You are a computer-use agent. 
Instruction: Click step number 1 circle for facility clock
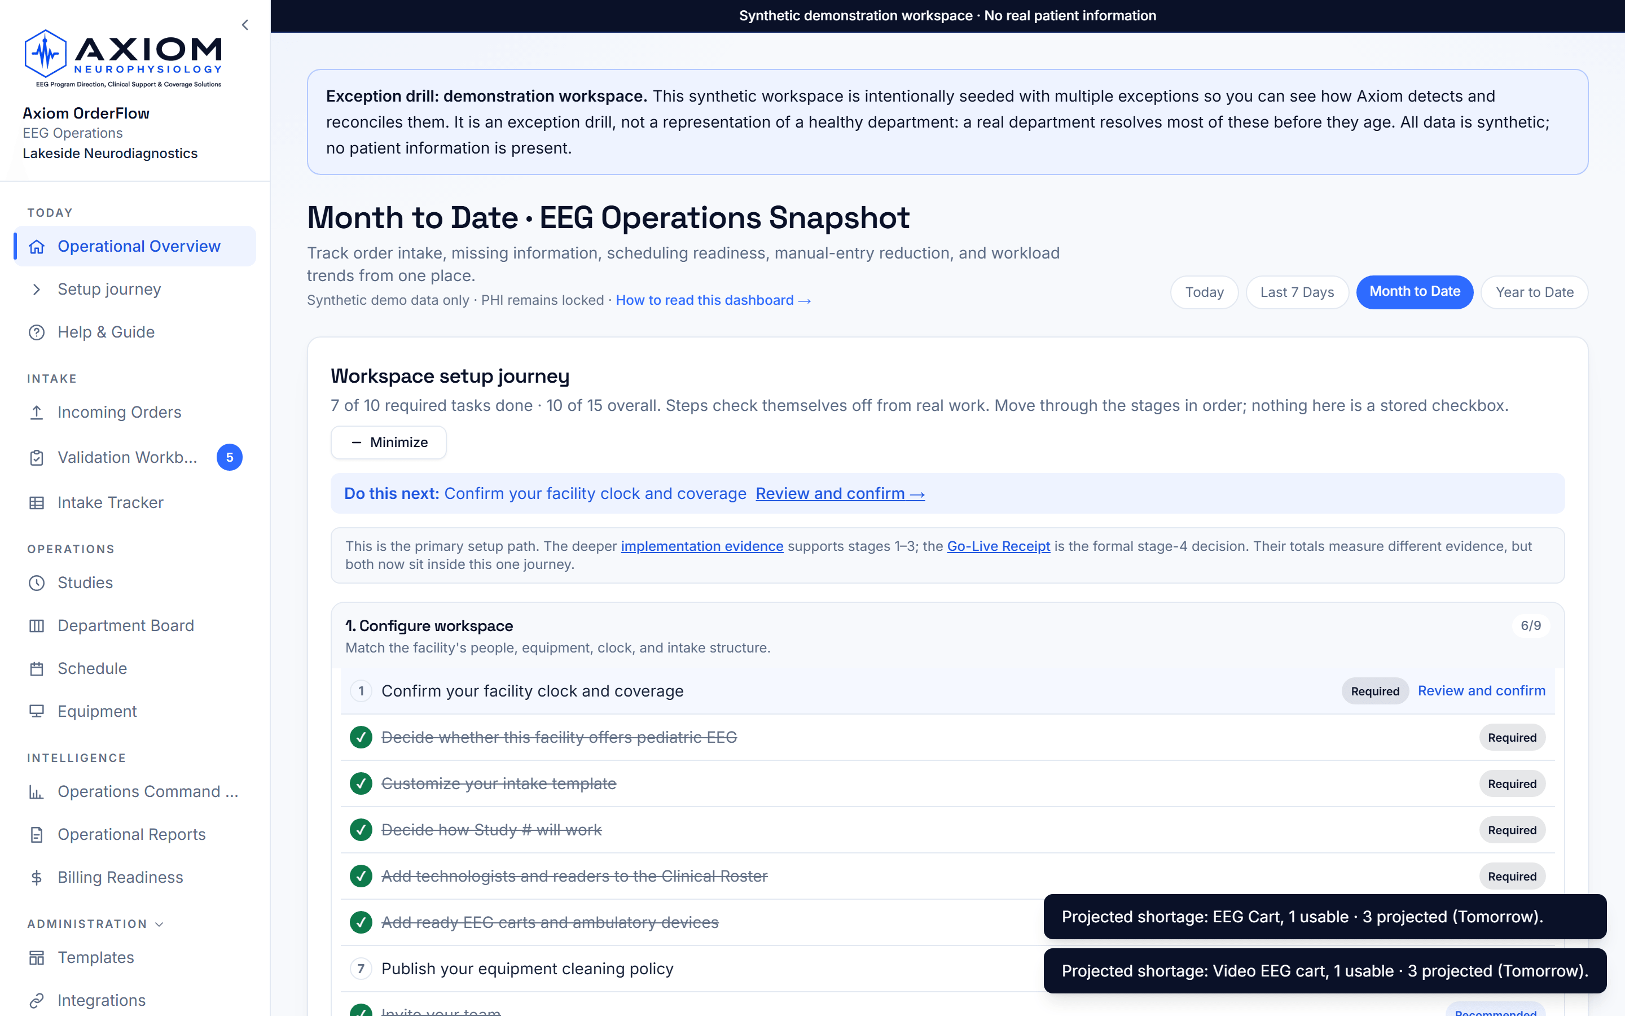pos(361,691)
